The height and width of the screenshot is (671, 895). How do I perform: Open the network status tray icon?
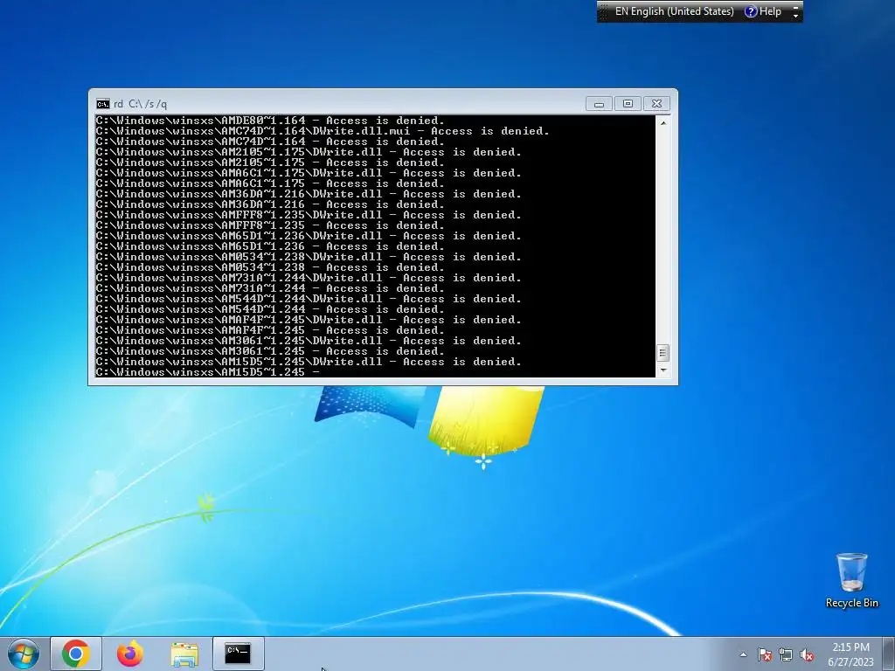786,654
